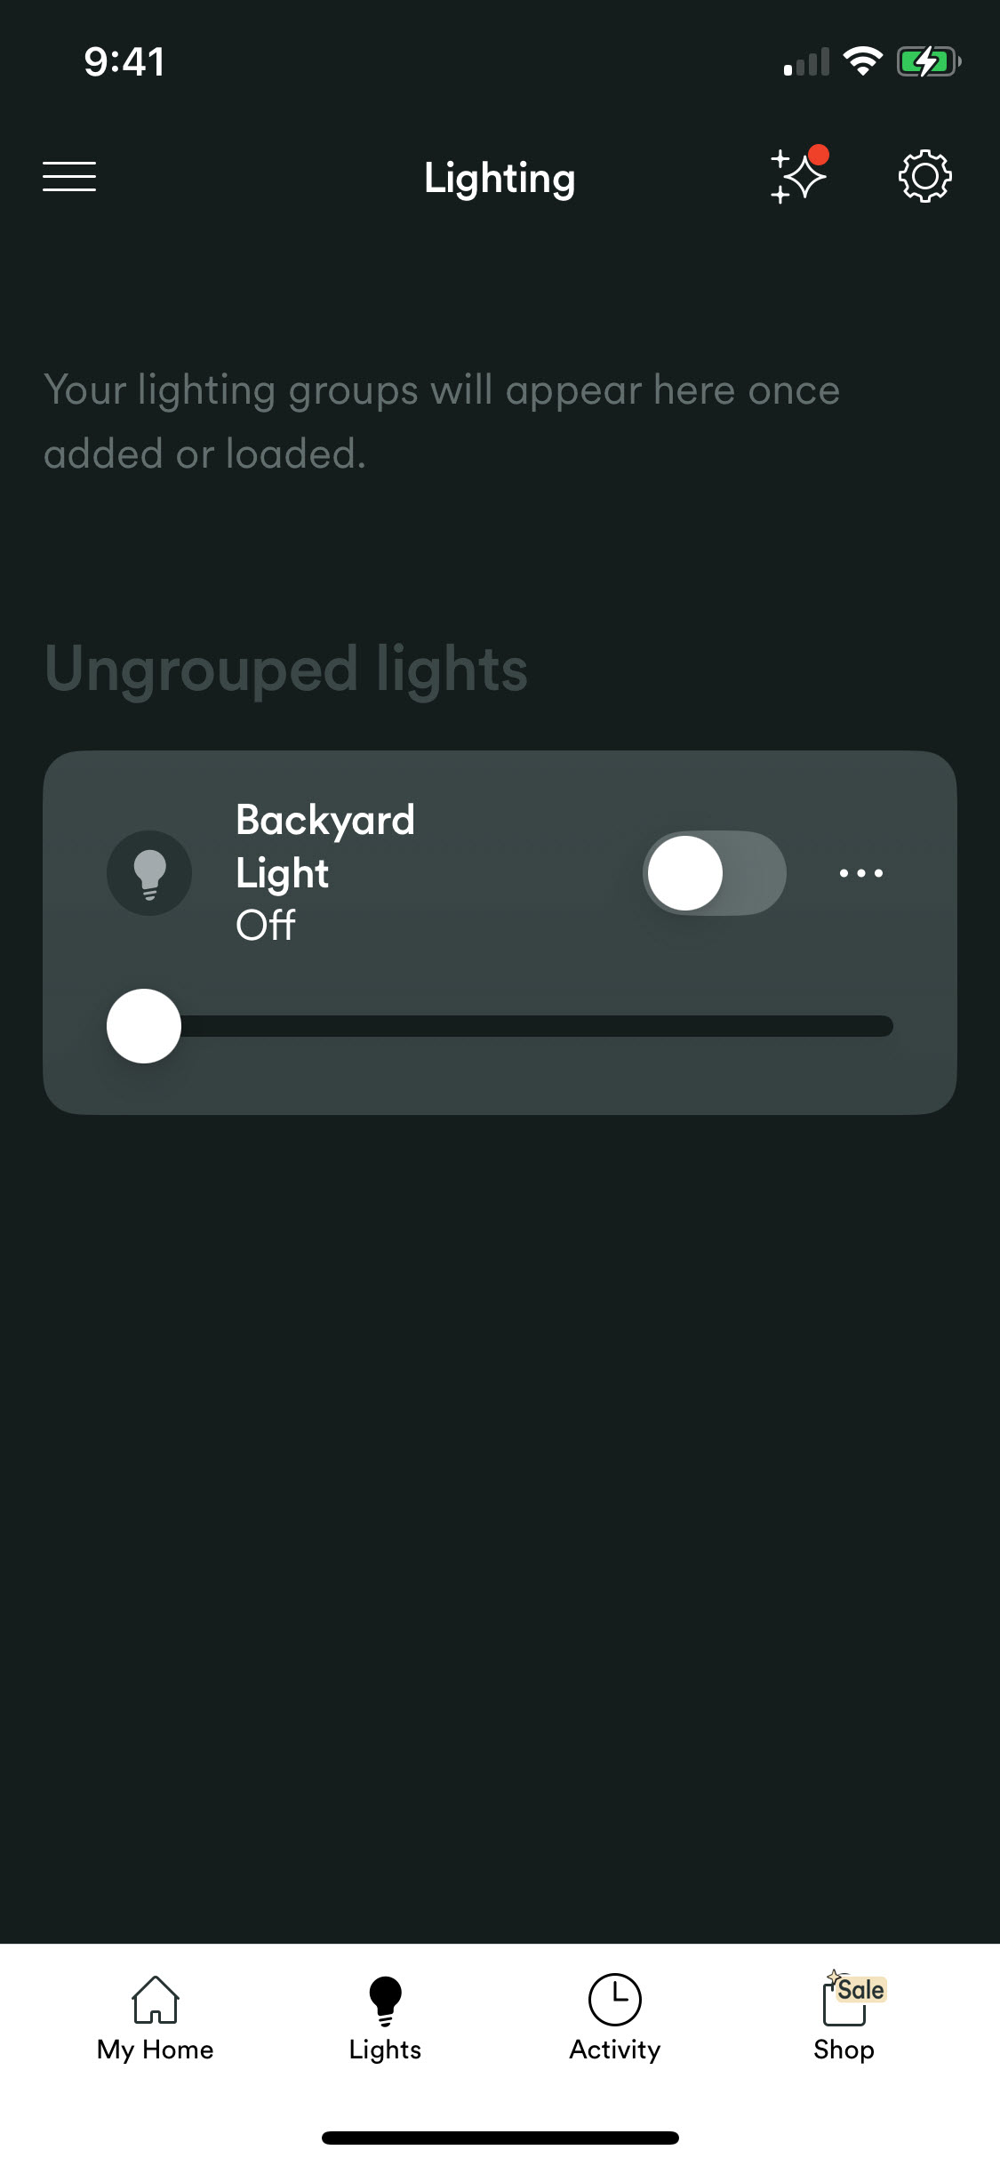
Task: Open settings gear icon
Action: click(x=924, y=176)
